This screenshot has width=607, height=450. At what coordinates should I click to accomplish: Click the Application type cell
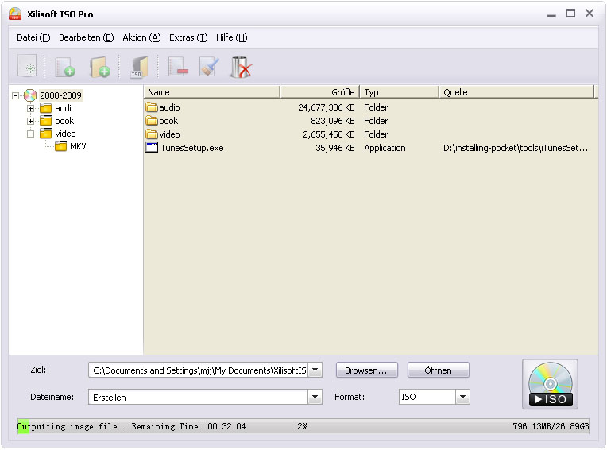385,148
